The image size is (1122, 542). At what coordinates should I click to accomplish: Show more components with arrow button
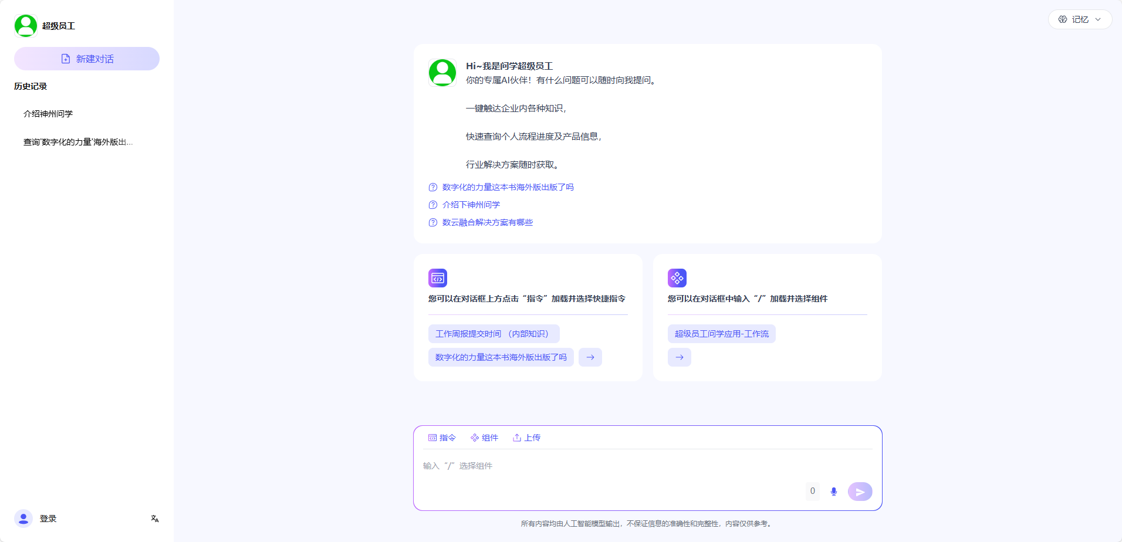coord(680,357)
